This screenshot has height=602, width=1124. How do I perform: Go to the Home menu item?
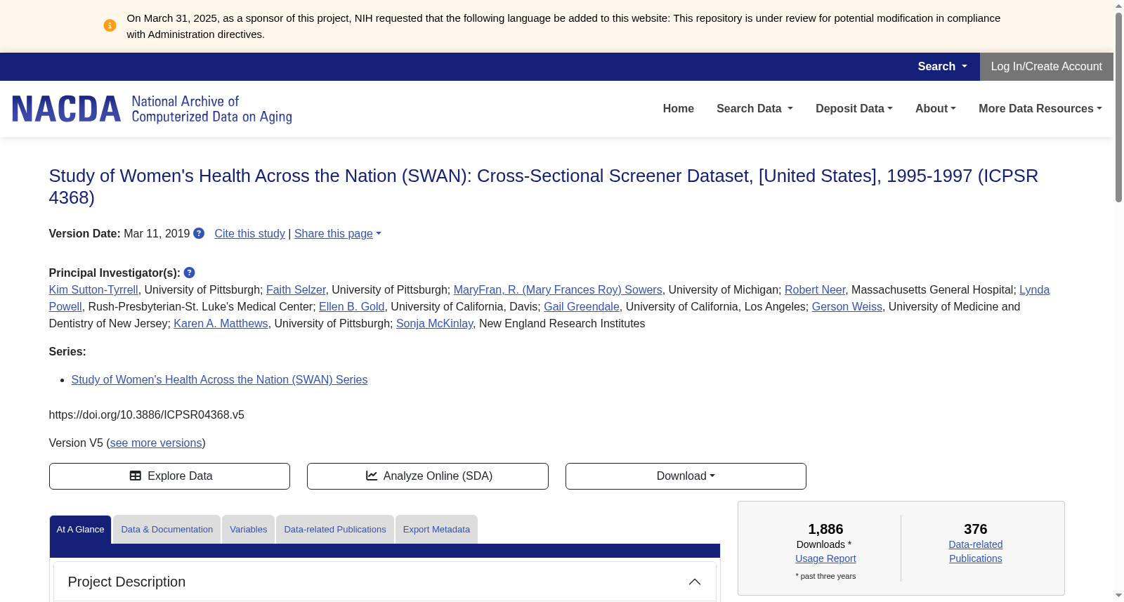click(x=679, y=109)
